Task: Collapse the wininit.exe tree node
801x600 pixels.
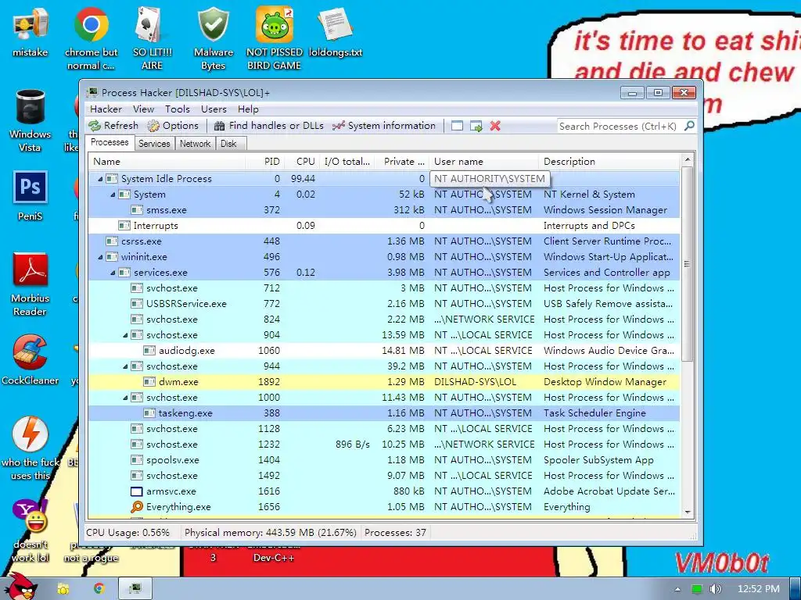Action: (100, 257)
